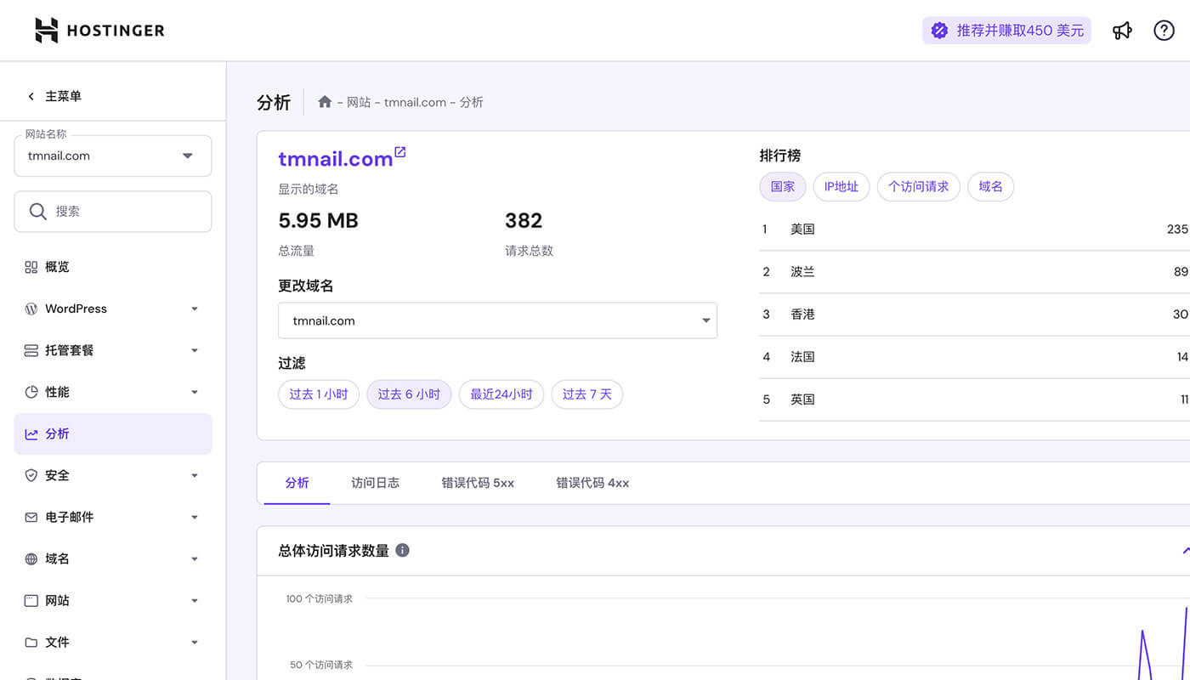
Task: Select the 过去 6 小时 filter
Action: 409,394
